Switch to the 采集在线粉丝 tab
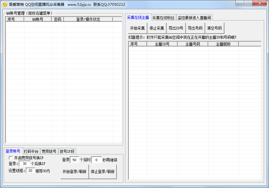 coord(164,18)
